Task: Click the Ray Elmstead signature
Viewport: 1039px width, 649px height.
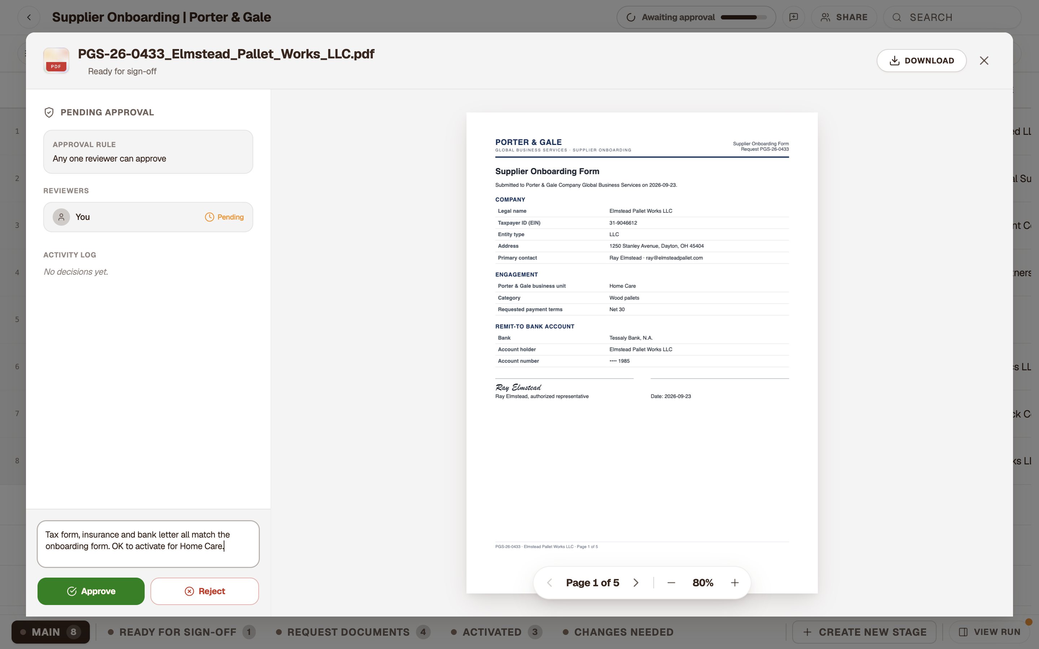Action: 518,387
